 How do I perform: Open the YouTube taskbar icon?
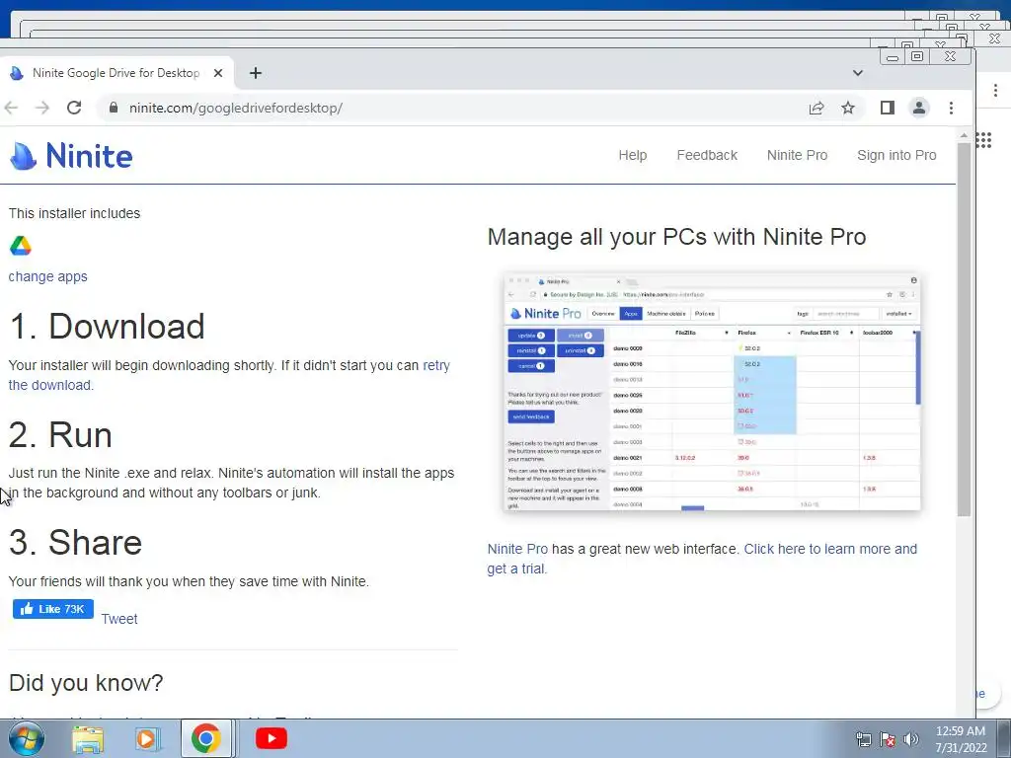272,738
